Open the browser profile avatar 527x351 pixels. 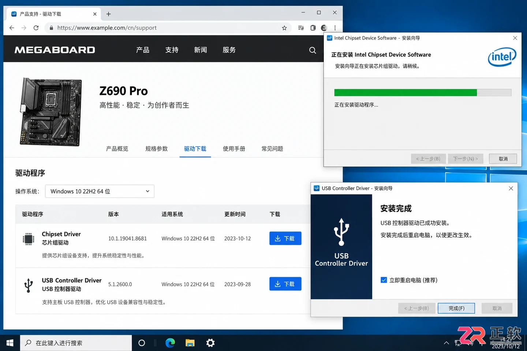tap(324, 28)
